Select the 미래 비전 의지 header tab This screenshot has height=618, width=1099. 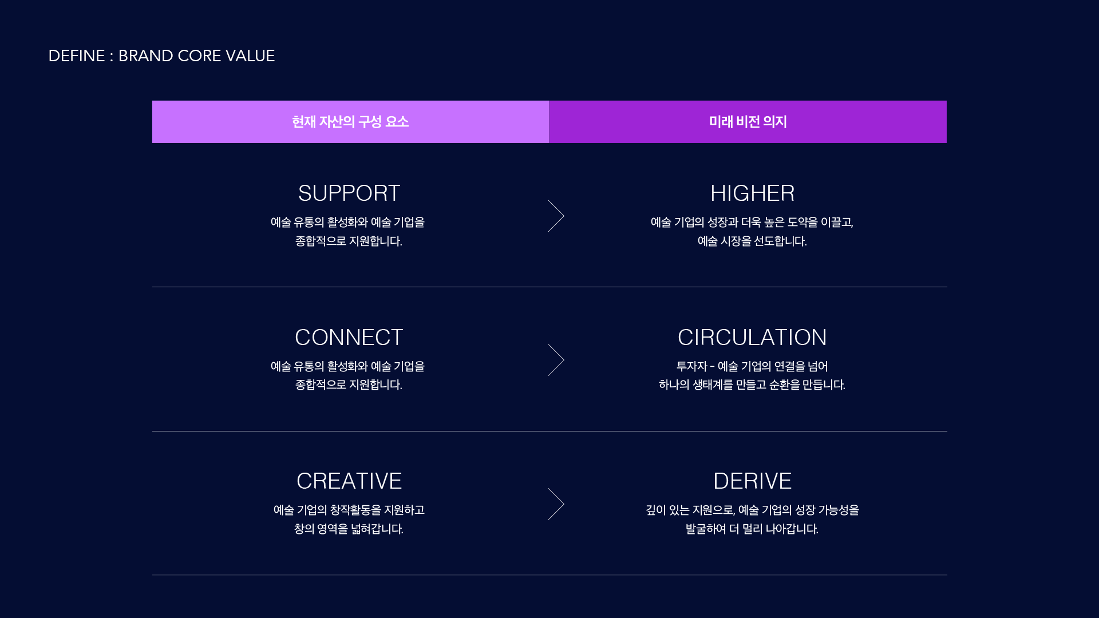tap(748, 122)
